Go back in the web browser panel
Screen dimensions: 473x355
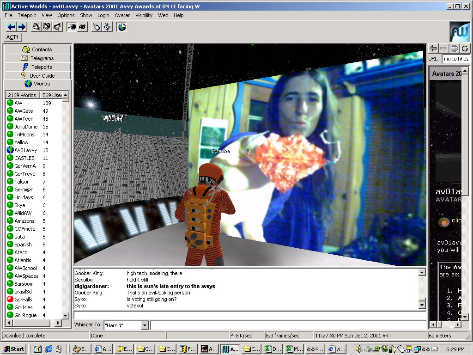(433, 49)
